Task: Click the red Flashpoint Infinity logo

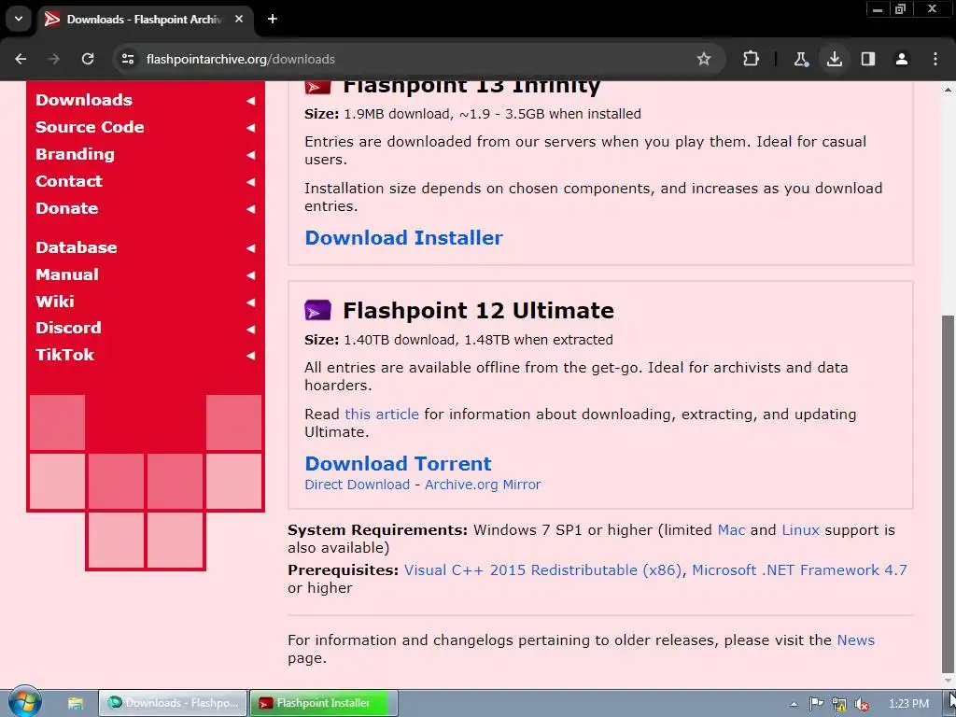Action: click(317, 88)
